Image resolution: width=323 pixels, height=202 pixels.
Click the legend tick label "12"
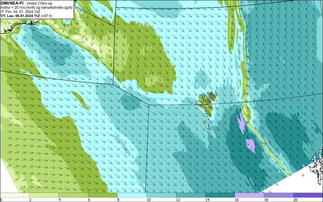tap(178, 200)
